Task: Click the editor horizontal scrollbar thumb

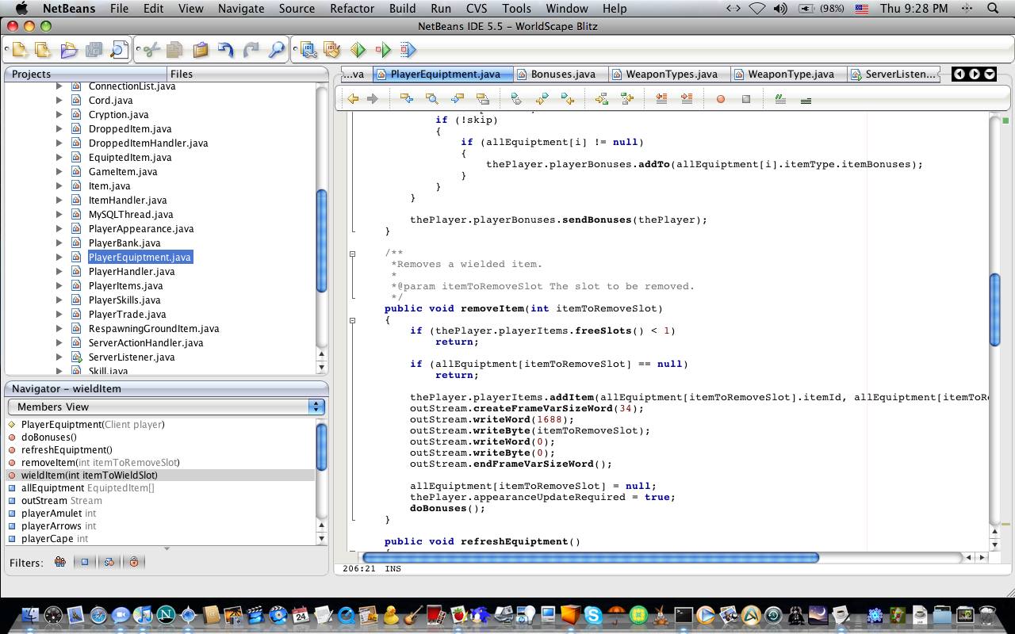Action: point(590,558)
